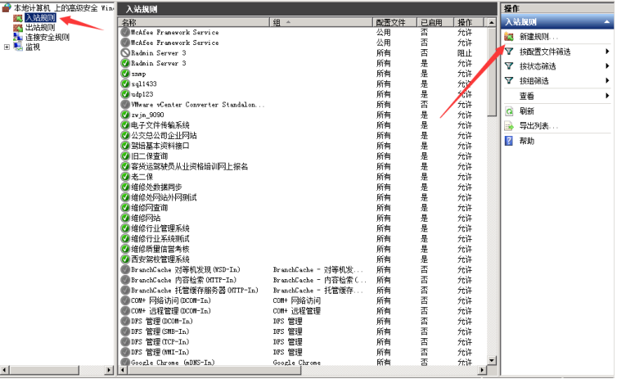
Task: Click green check icon of 公交总公司企业网站
Action: (125, 135)
